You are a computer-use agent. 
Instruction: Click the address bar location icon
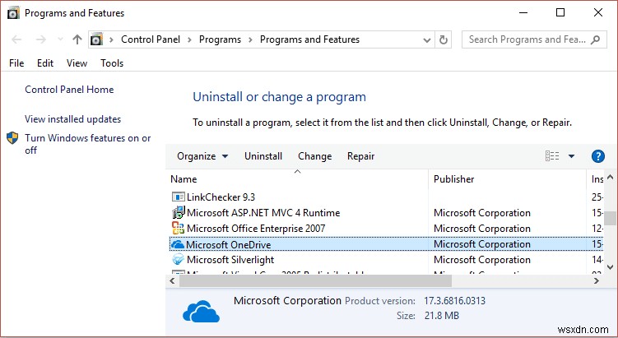click(96, 39)
